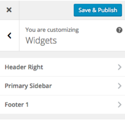Viewport: 125px width, 125px height.
Task: Open the Primary Sidebar widget area
Action: pos(62,86)
